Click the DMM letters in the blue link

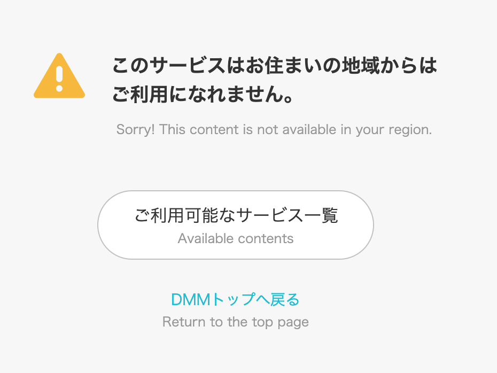[191, 299]
